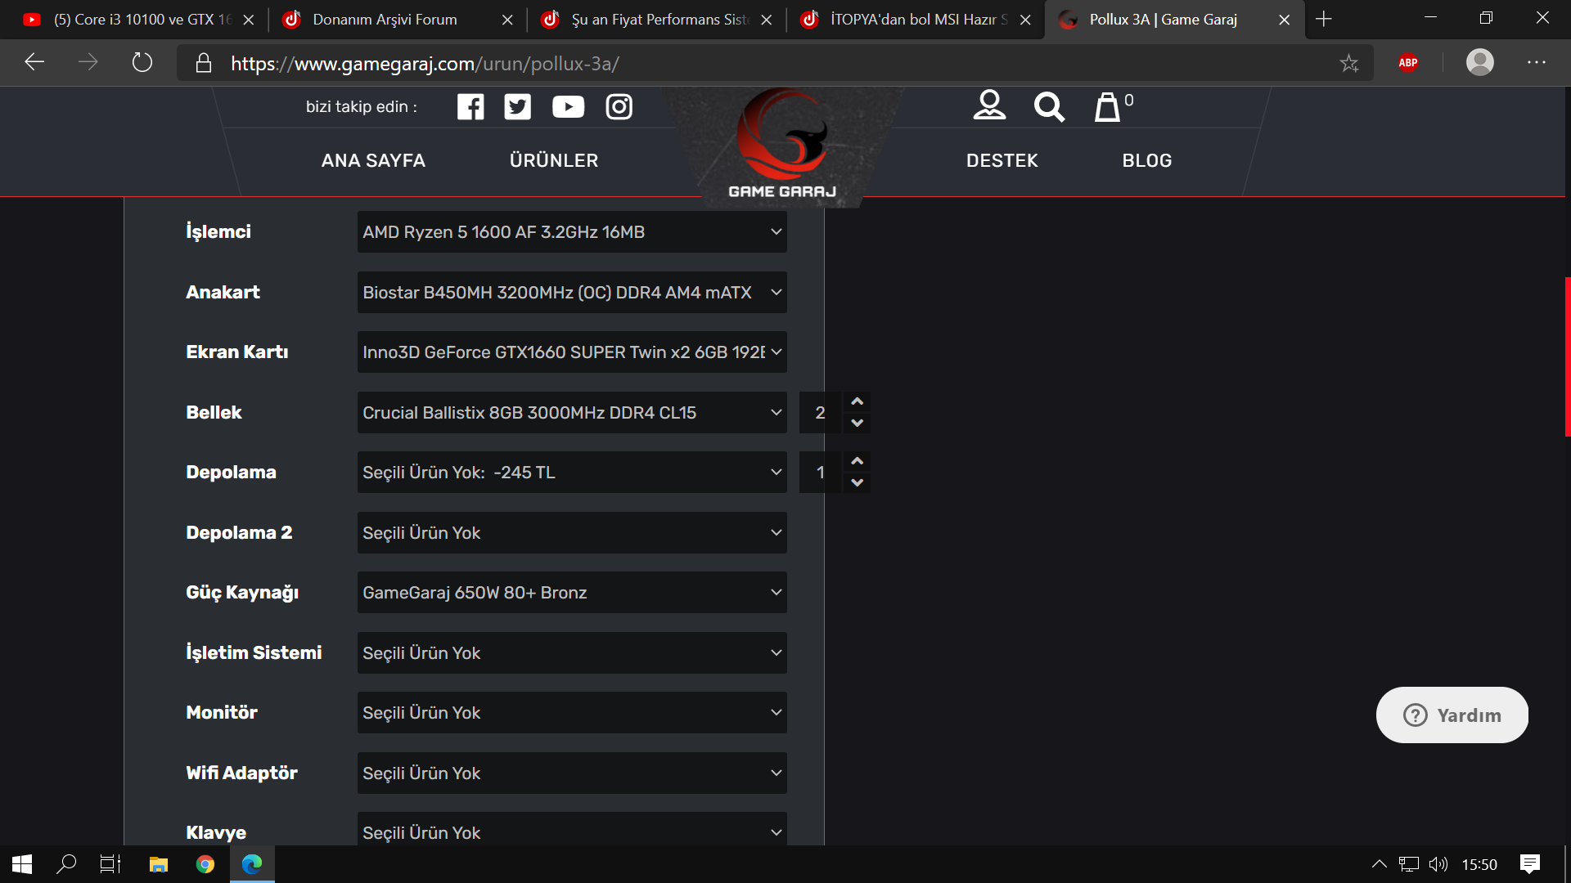Open the Monitör dropdown
This screenshot has width=1571, height=883.
click(572, 713)
